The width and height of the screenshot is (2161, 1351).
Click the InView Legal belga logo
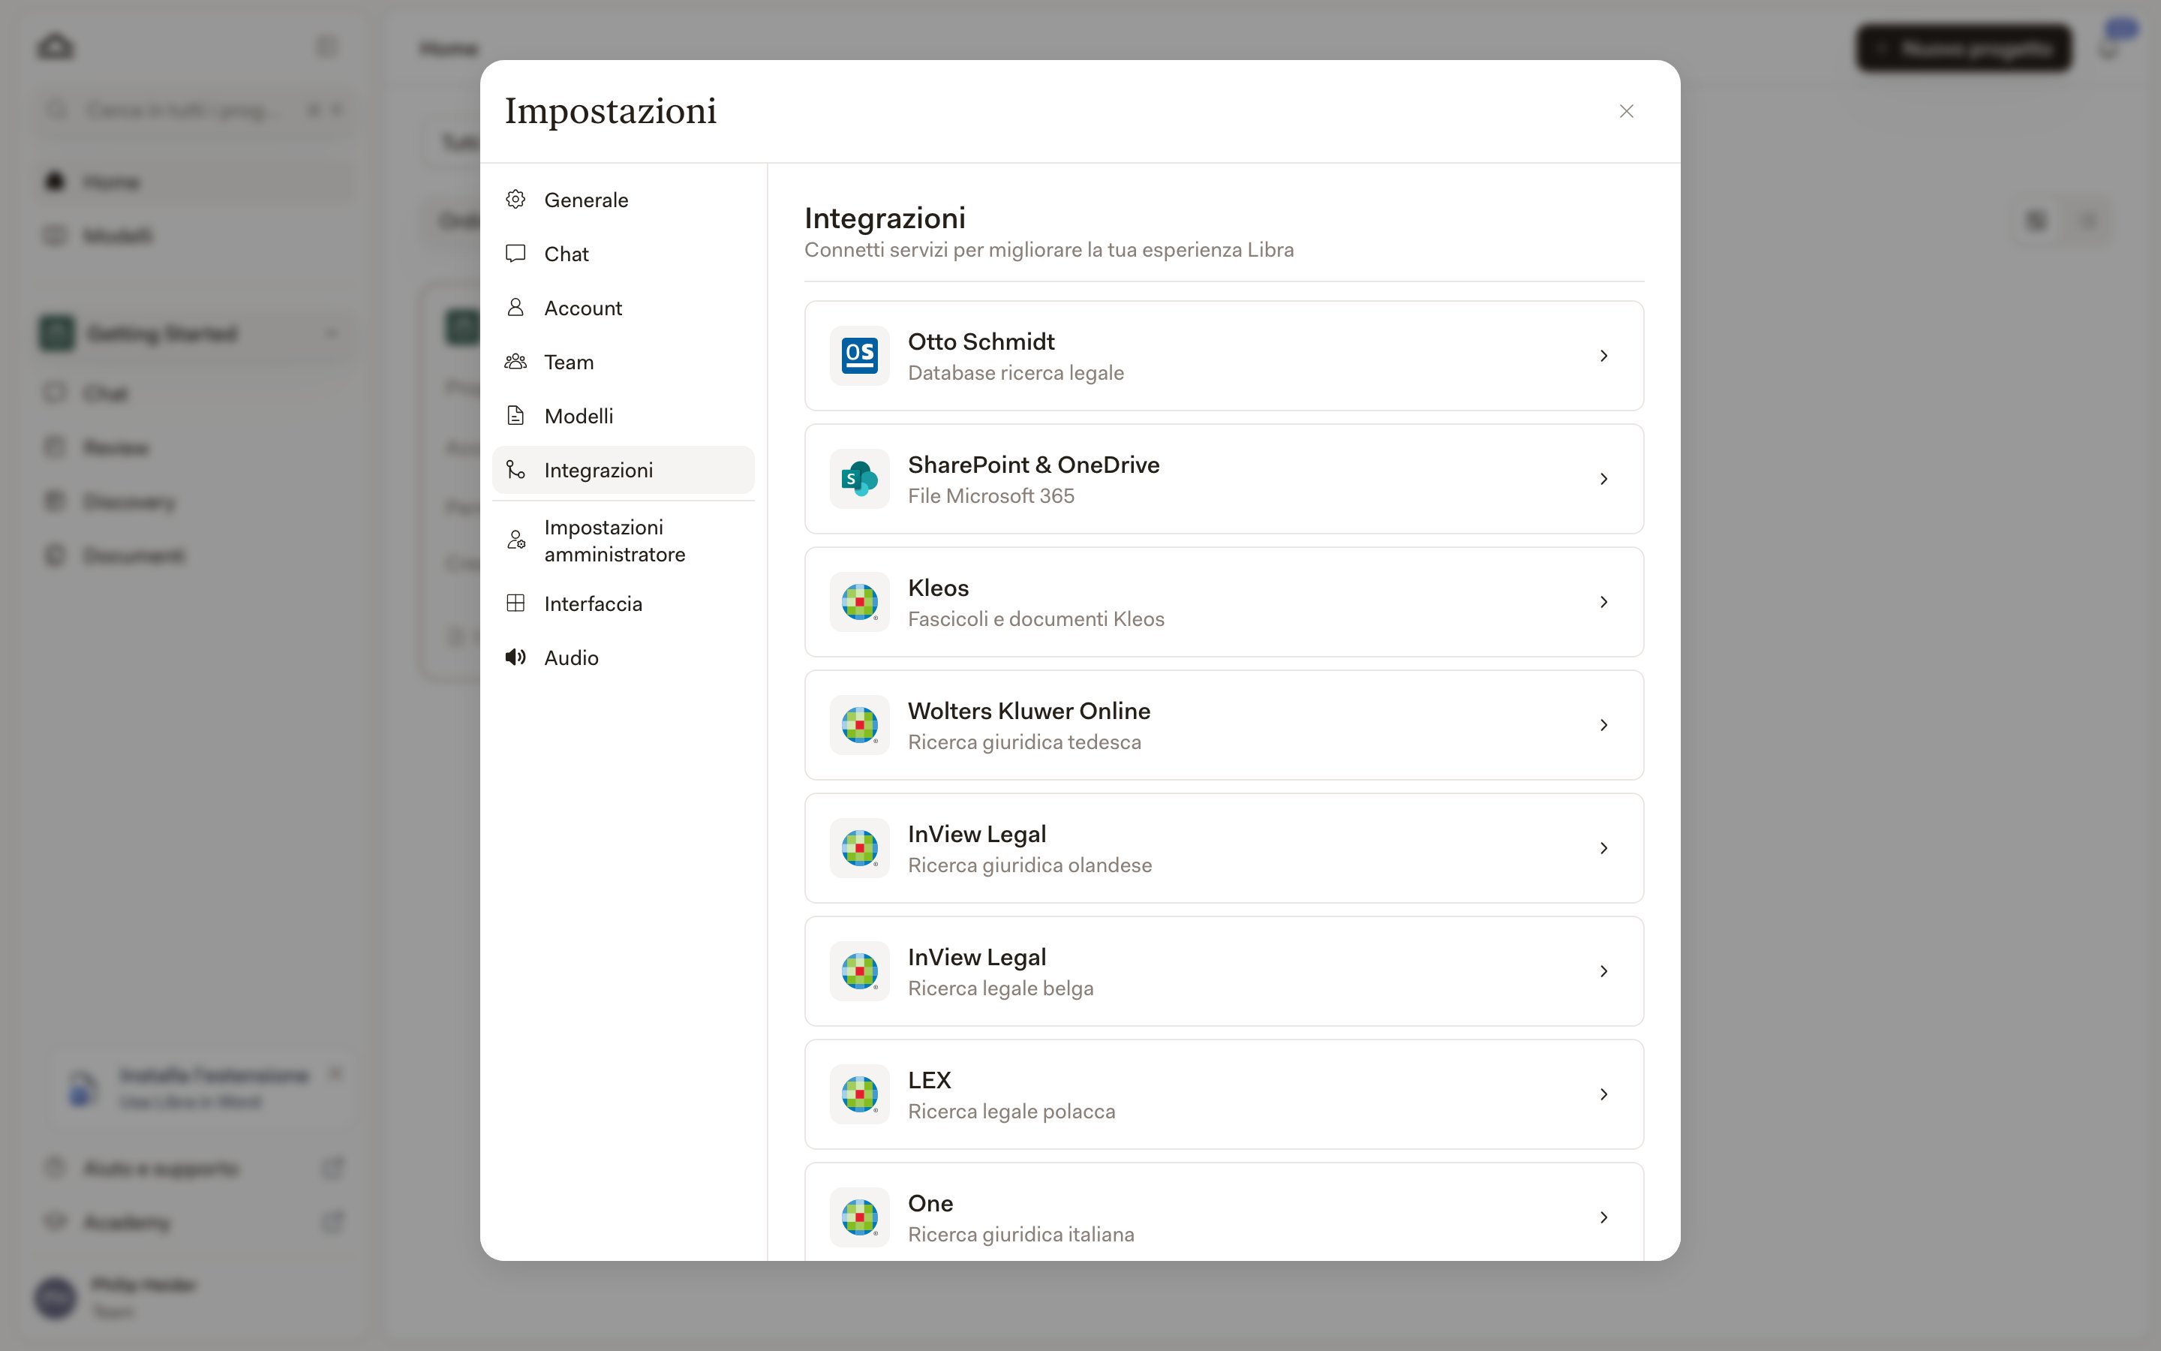tap(859, 971)
